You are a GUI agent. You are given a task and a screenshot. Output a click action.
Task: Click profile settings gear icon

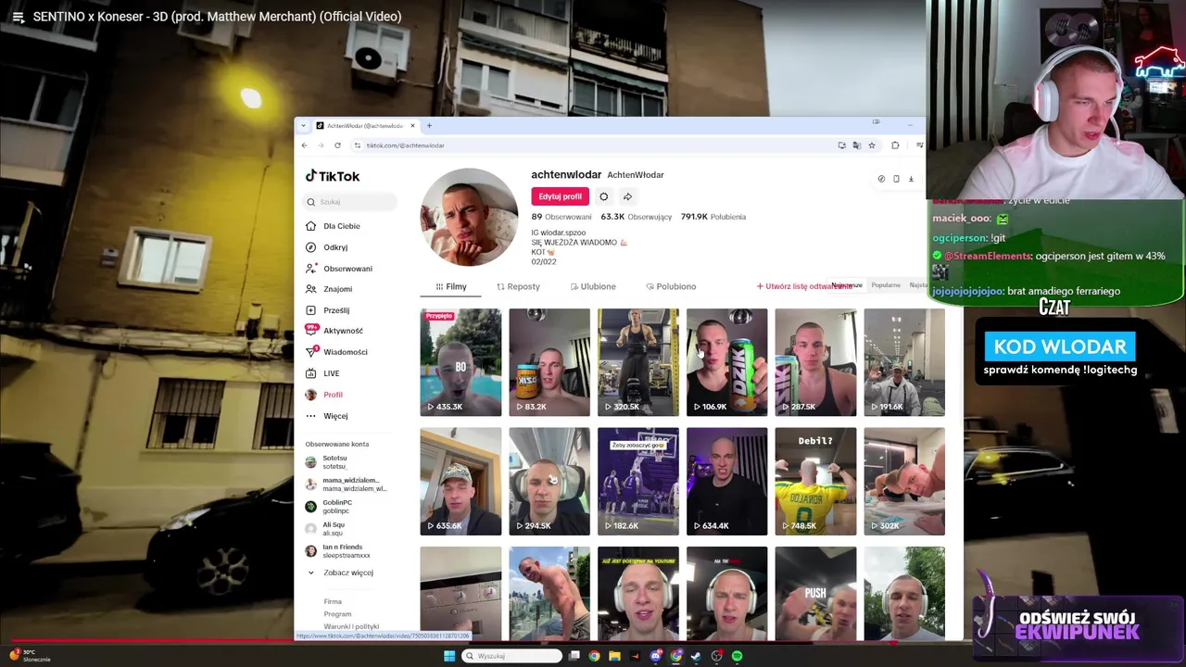(x=604, y=196)
